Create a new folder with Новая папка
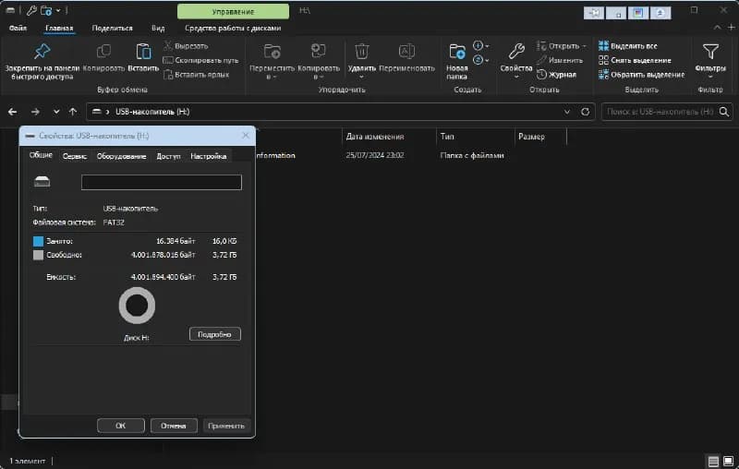The height and width of the screenshot is (469, 739). pyautogui.click(x=456, y=62)
